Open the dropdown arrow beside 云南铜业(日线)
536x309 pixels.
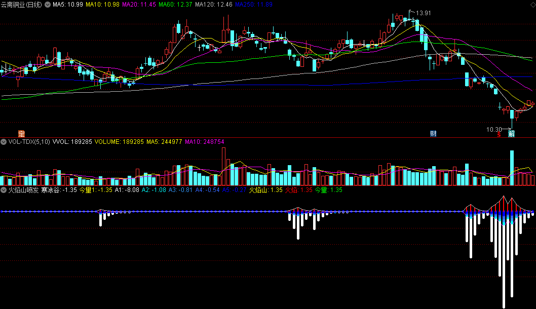pyautogui.click(x=48, y=5)
